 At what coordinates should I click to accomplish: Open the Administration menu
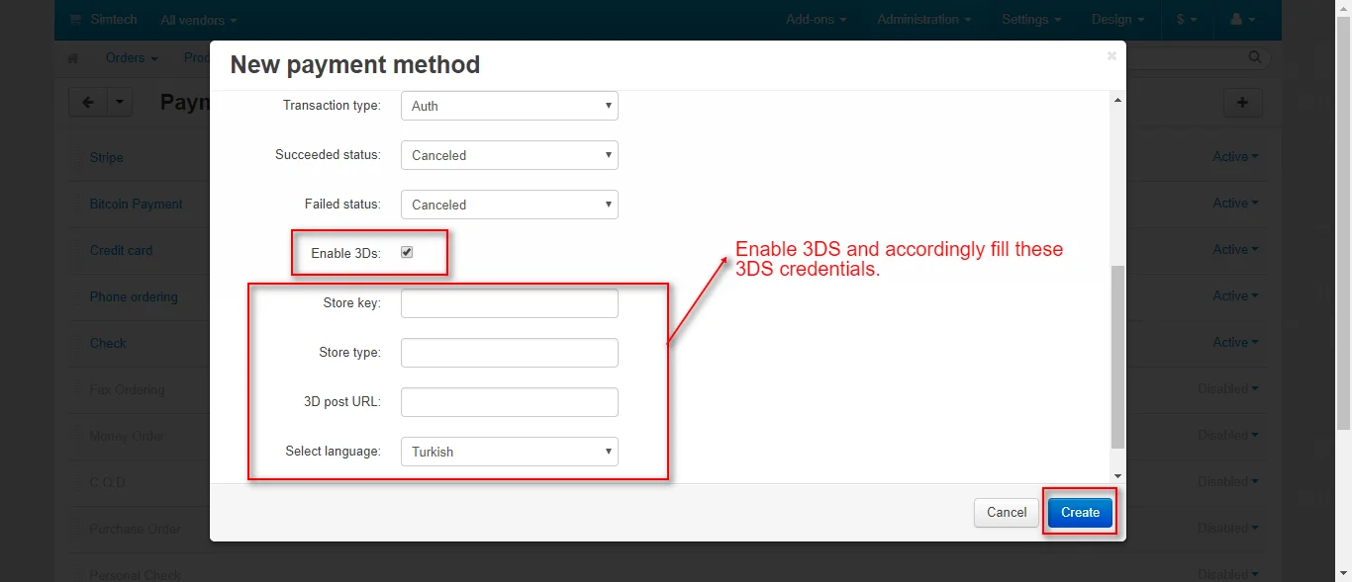pos(923,20)
